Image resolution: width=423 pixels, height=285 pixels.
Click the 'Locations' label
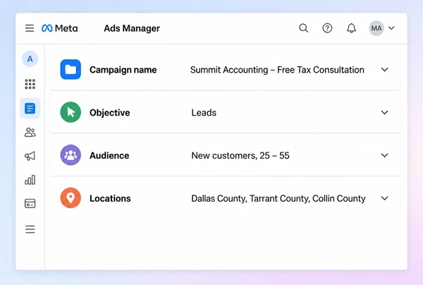(x=110, y=198)
